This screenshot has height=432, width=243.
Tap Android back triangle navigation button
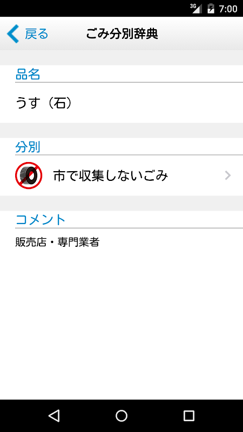tap(54, 415)
